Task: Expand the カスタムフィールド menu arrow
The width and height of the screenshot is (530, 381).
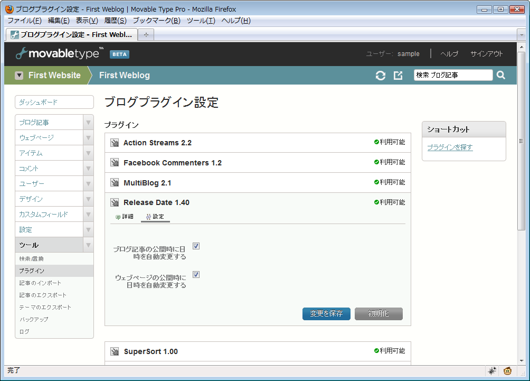Action: click(88, 214)
